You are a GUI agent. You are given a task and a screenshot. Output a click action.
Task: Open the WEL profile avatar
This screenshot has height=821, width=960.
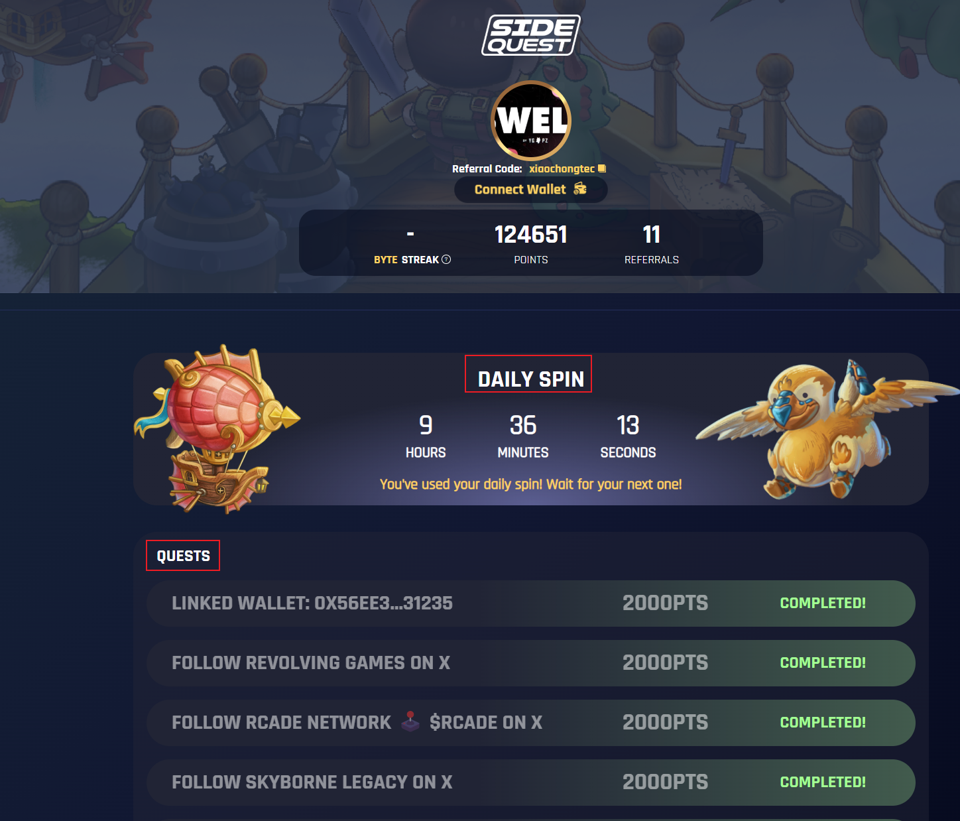[x=531, y=121]
